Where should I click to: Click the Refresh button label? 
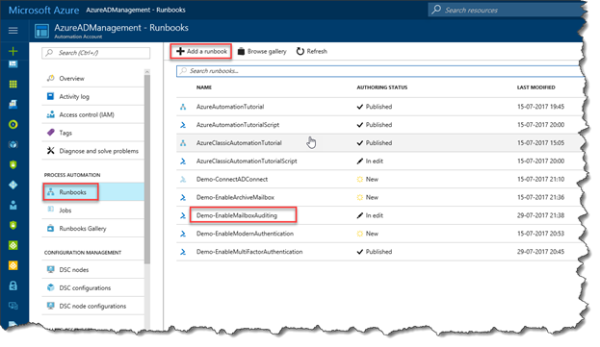click(317, 51)
